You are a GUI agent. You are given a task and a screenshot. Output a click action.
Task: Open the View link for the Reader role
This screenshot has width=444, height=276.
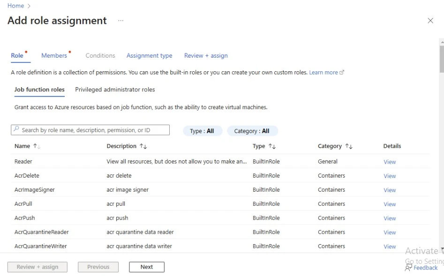[x=390, y=162]
